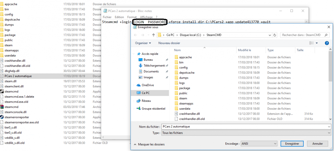Screen dimensions: 334x151
Task: Click Nouveau dossier in the save dialog
Action: click(169, 43)
